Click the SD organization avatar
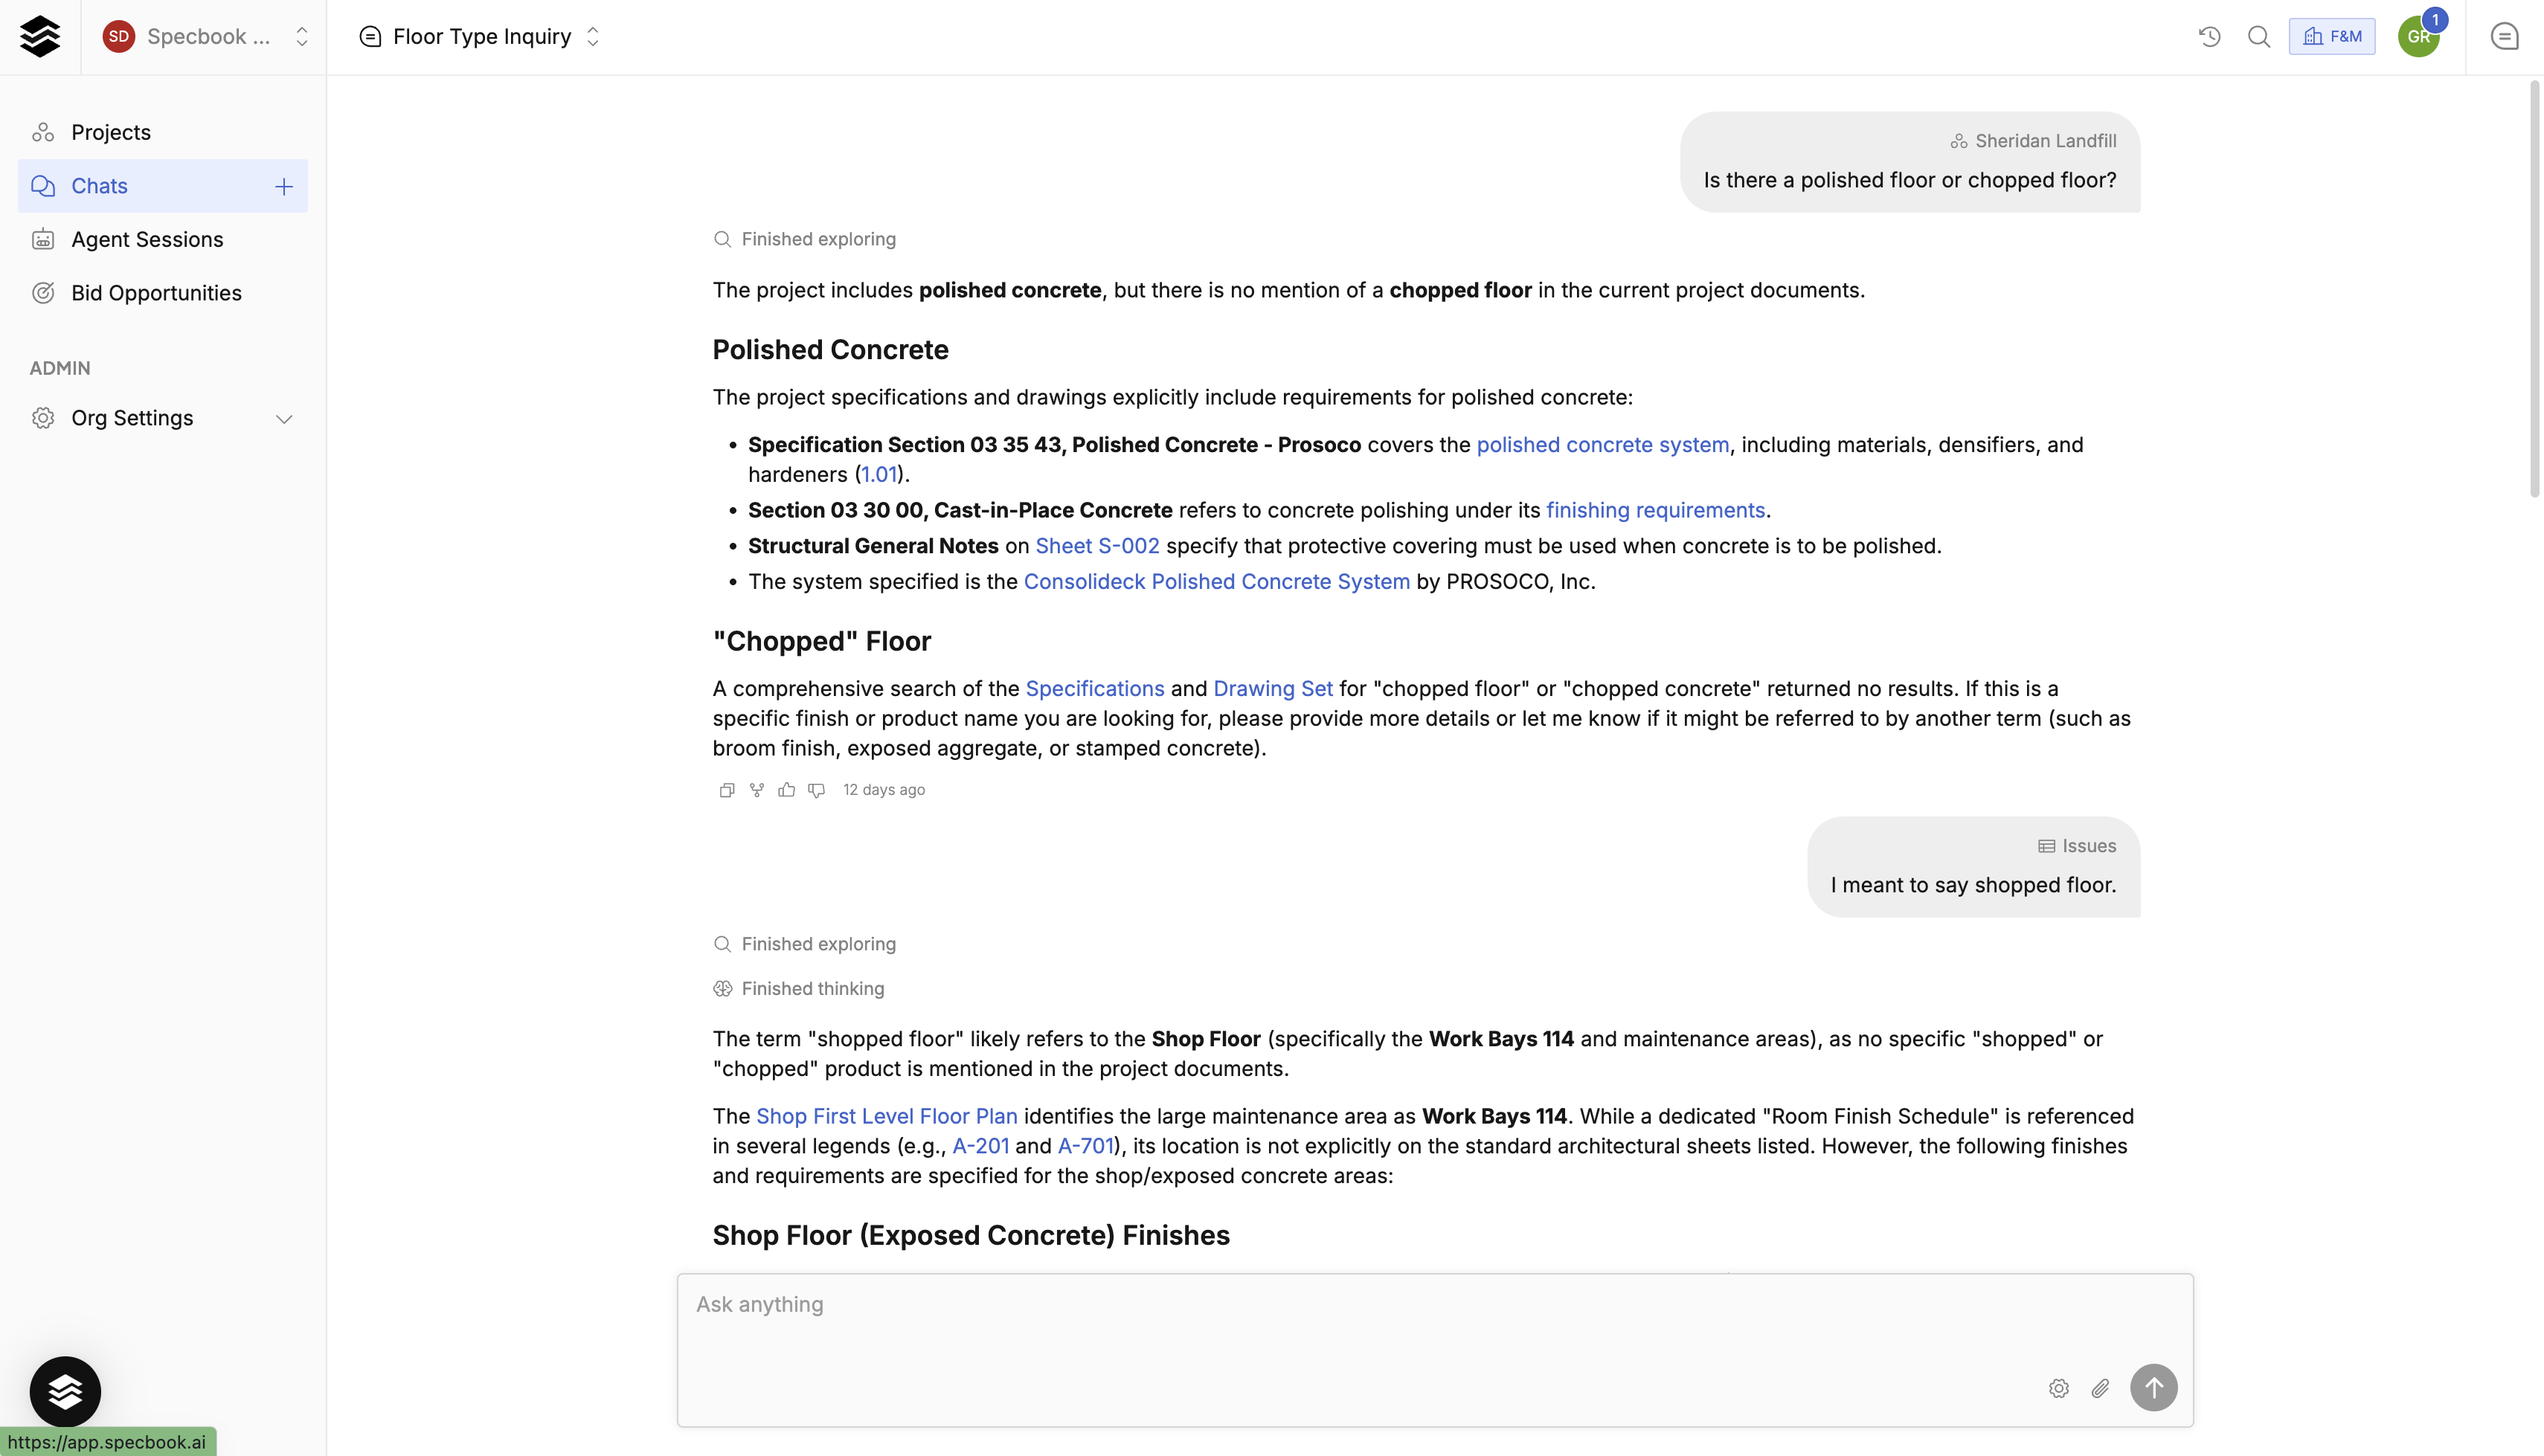Image resolution: width=2544 pixels, height=1456 pixels. [x=119, y=37]
